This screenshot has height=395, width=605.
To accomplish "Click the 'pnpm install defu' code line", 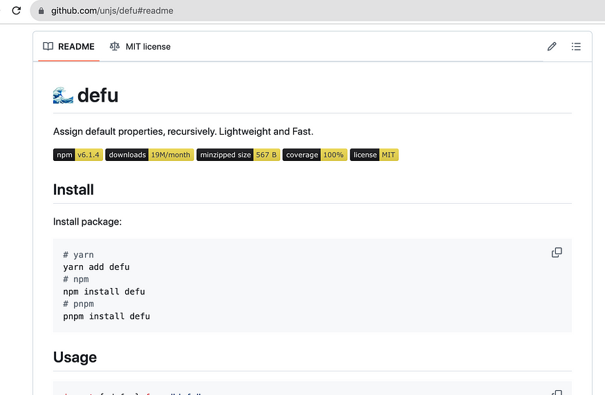I will click(106, 316).
